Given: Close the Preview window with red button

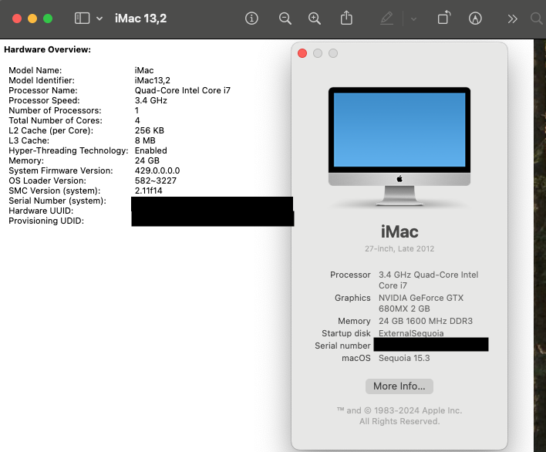Looking at the screenshot, I should (17, 19).
